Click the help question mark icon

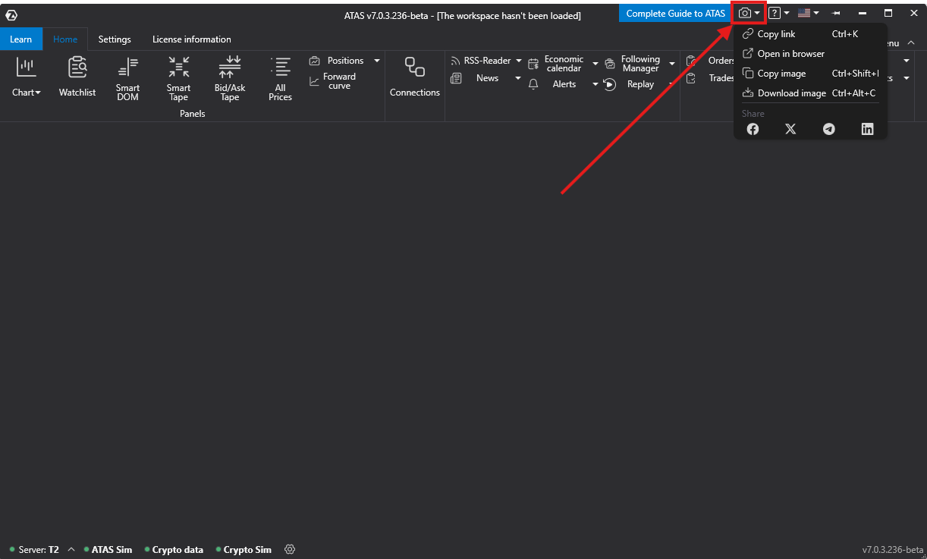[x=775, y=14]
